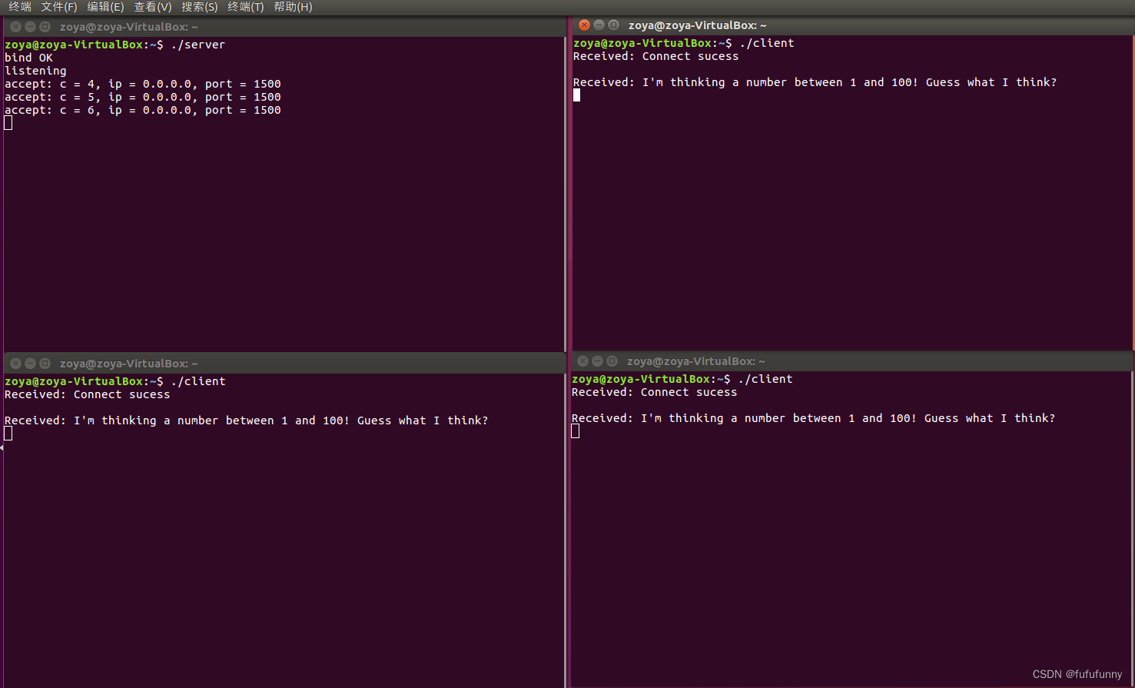Click 'Received: Connect sucess' in bottom-right terminal

tap(654, 392)
